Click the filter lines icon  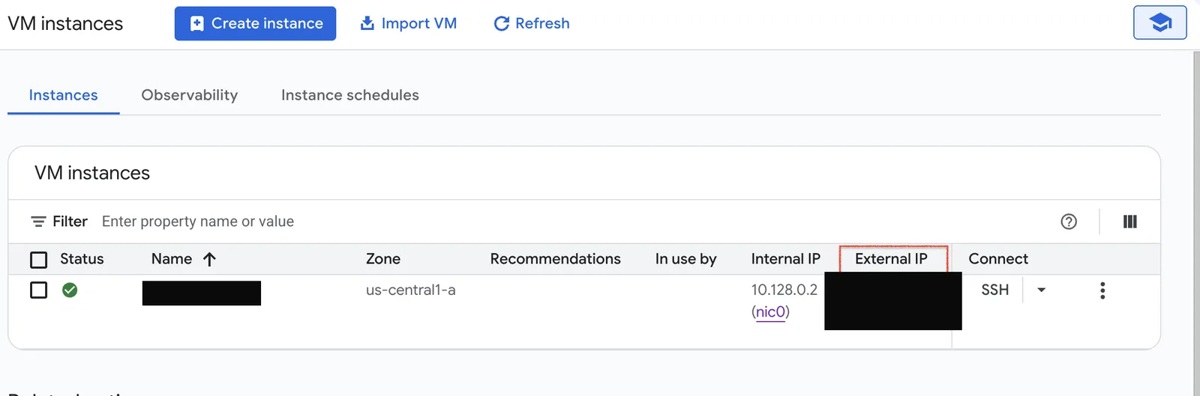point(38,222)
